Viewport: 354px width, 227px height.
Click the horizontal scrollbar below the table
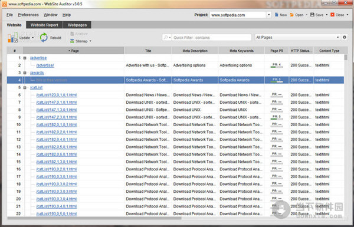pyautogui.click(x=94, y=218)
